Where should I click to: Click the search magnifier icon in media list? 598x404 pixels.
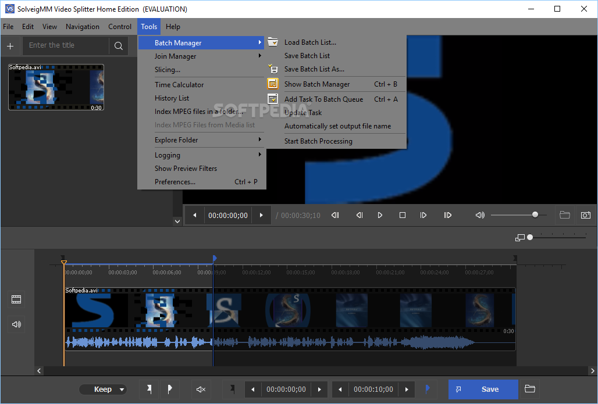(119, 46)
